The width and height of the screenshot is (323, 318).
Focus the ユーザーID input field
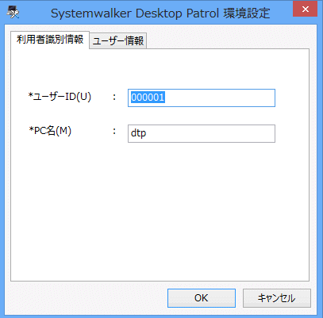click(202, 98)
